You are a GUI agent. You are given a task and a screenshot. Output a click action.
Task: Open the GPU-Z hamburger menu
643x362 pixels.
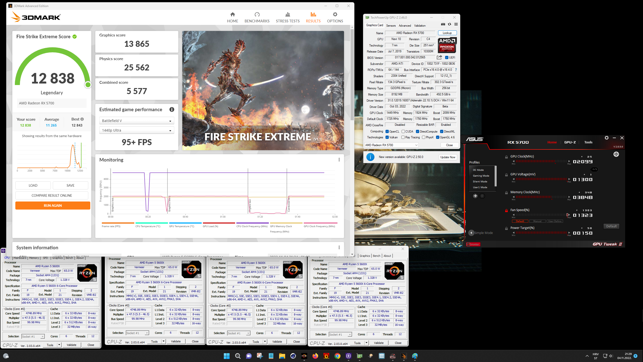[456, 24]
